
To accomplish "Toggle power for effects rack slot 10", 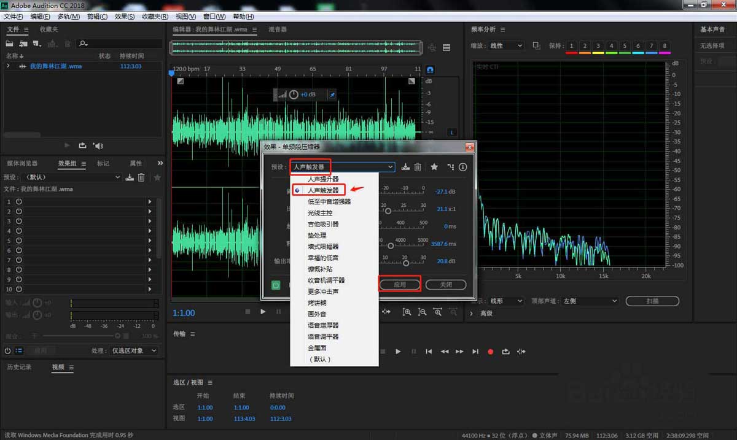I will click(x=18, y=289).
